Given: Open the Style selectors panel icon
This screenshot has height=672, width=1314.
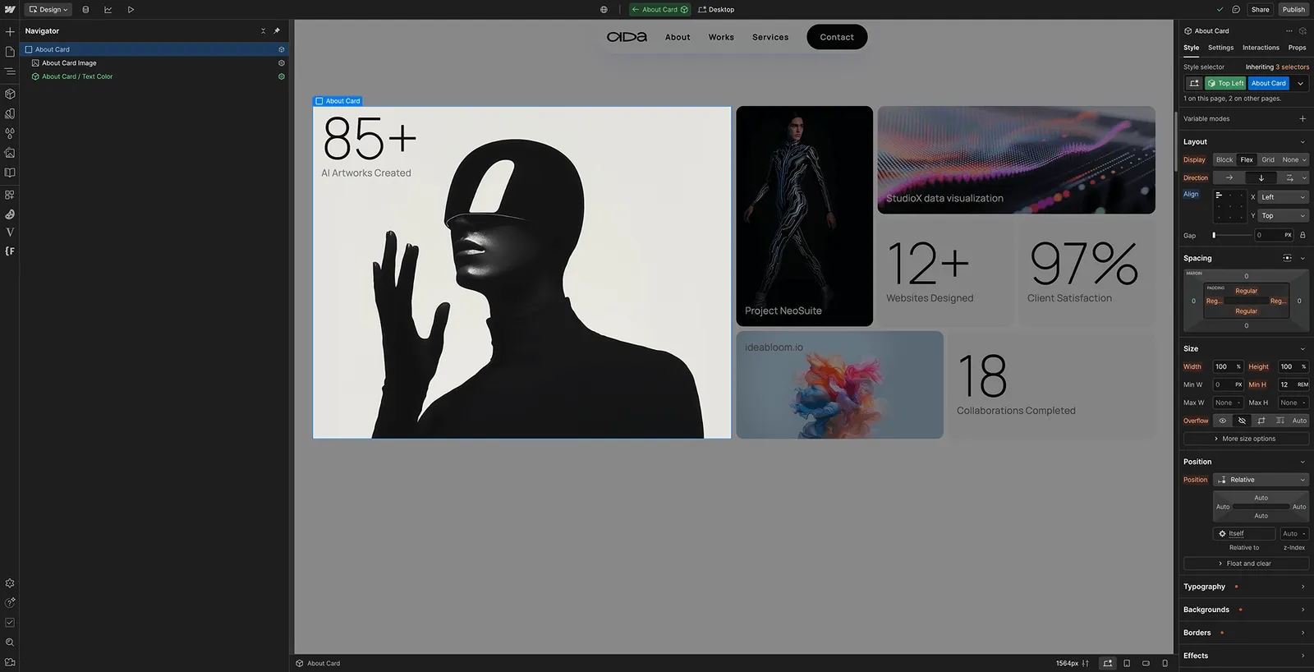Looking at the screenshot, I should (x=10, y=113).
